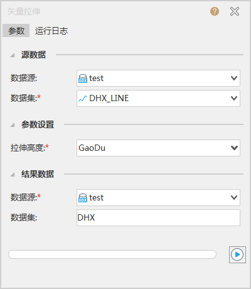The height and width of the screenshot is (289, 251).
Task: Click the 结果数据 section heading
Action: (38, 174)
